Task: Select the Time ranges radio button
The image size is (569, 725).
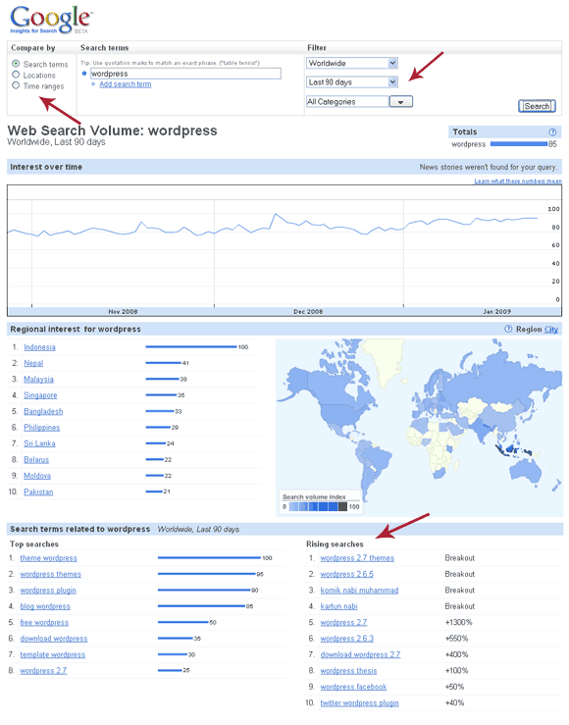Action: [x=16, y=86]
